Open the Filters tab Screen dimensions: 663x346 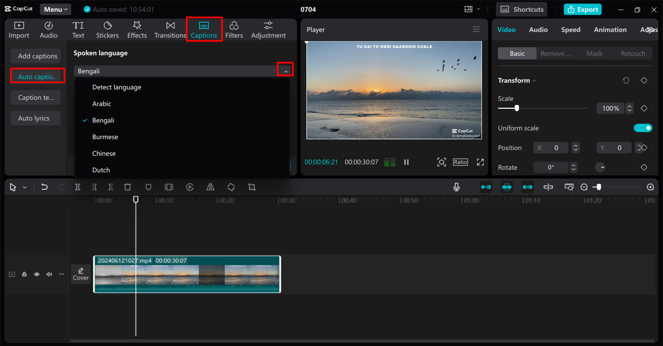click(x=234, y=30)
